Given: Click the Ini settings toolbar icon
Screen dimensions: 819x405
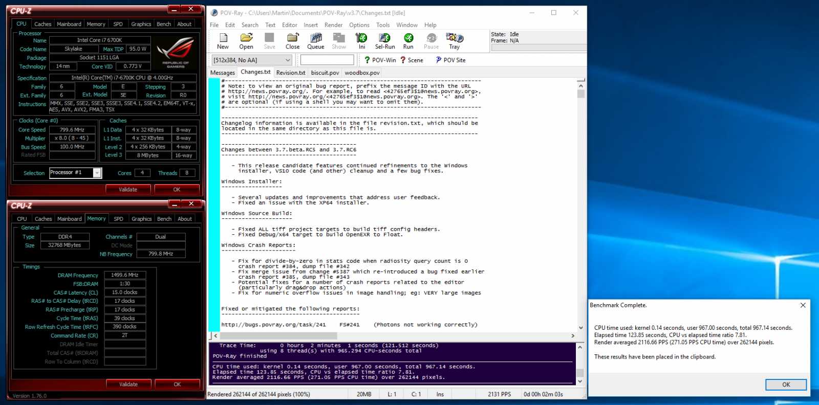Looking at the screenshot, I should 362,41.
